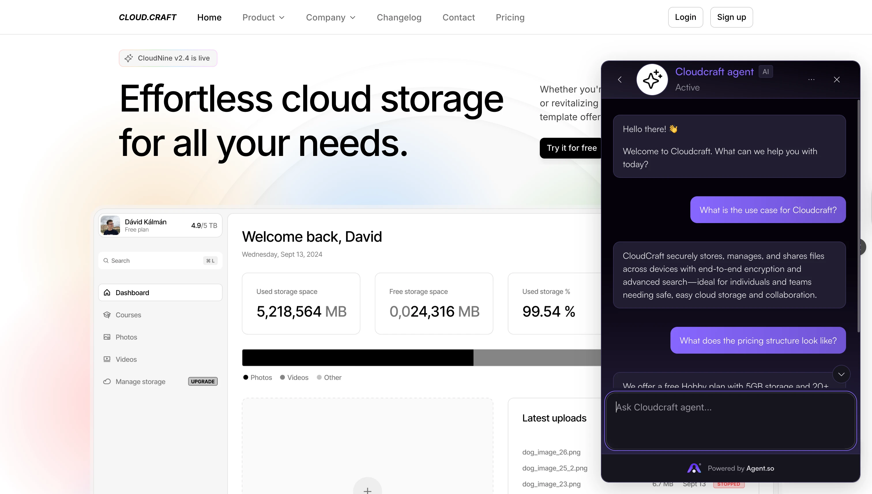Focus the Ask Cloudcraft agent input field

(730, 421)
